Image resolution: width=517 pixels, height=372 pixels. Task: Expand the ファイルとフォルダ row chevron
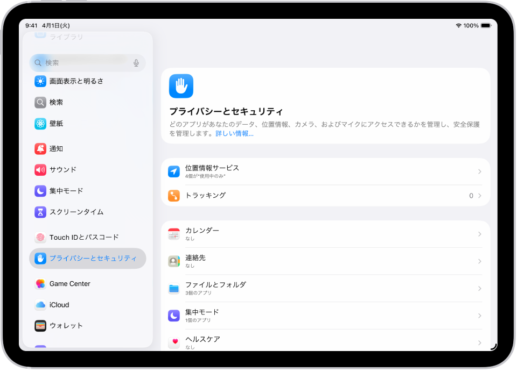(x=479, y=288)
